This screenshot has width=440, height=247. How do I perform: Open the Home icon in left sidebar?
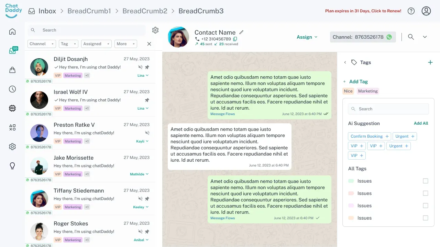12,32
